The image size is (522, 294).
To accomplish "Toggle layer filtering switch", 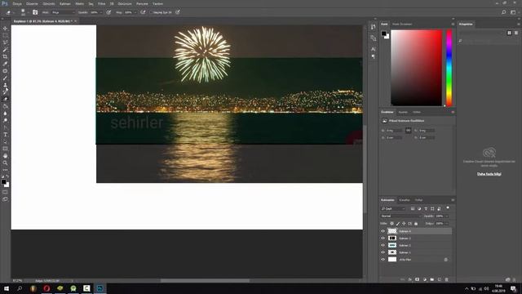I will [x=448, y=207].
